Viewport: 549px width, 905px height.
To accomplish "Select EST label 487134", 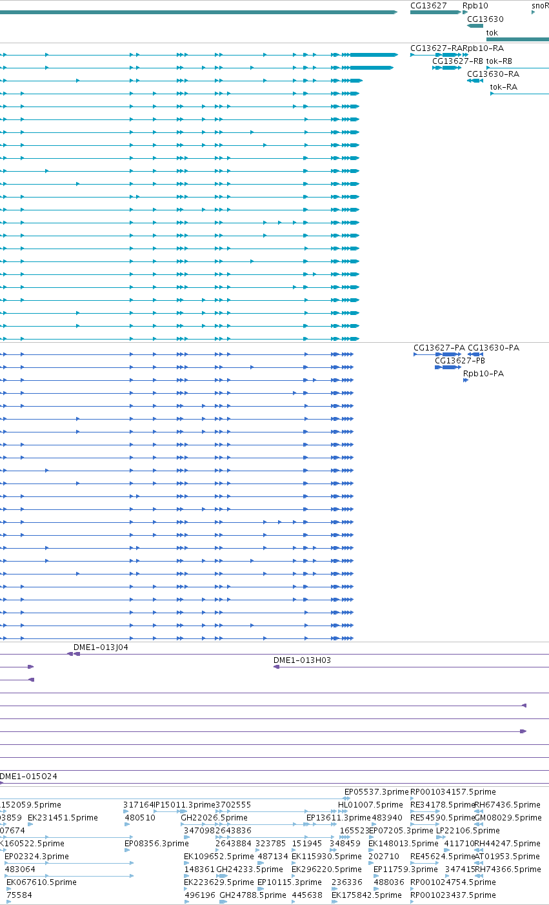I will (273, 857).
